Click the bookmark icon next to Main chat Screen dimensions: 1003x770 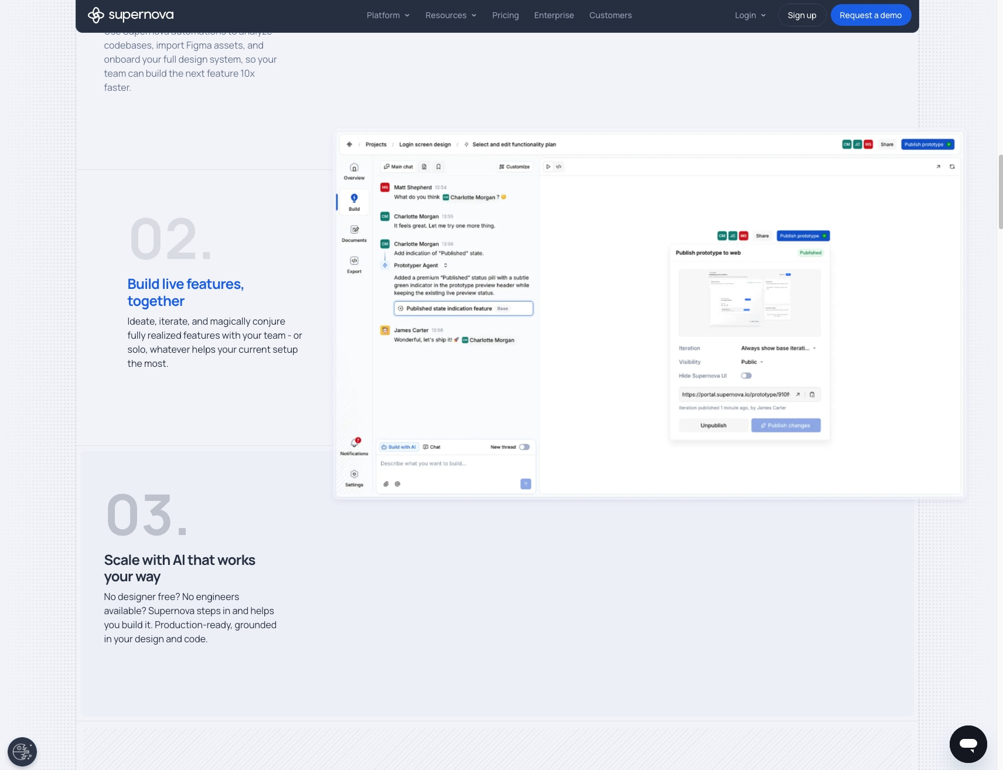pos(438,166)
